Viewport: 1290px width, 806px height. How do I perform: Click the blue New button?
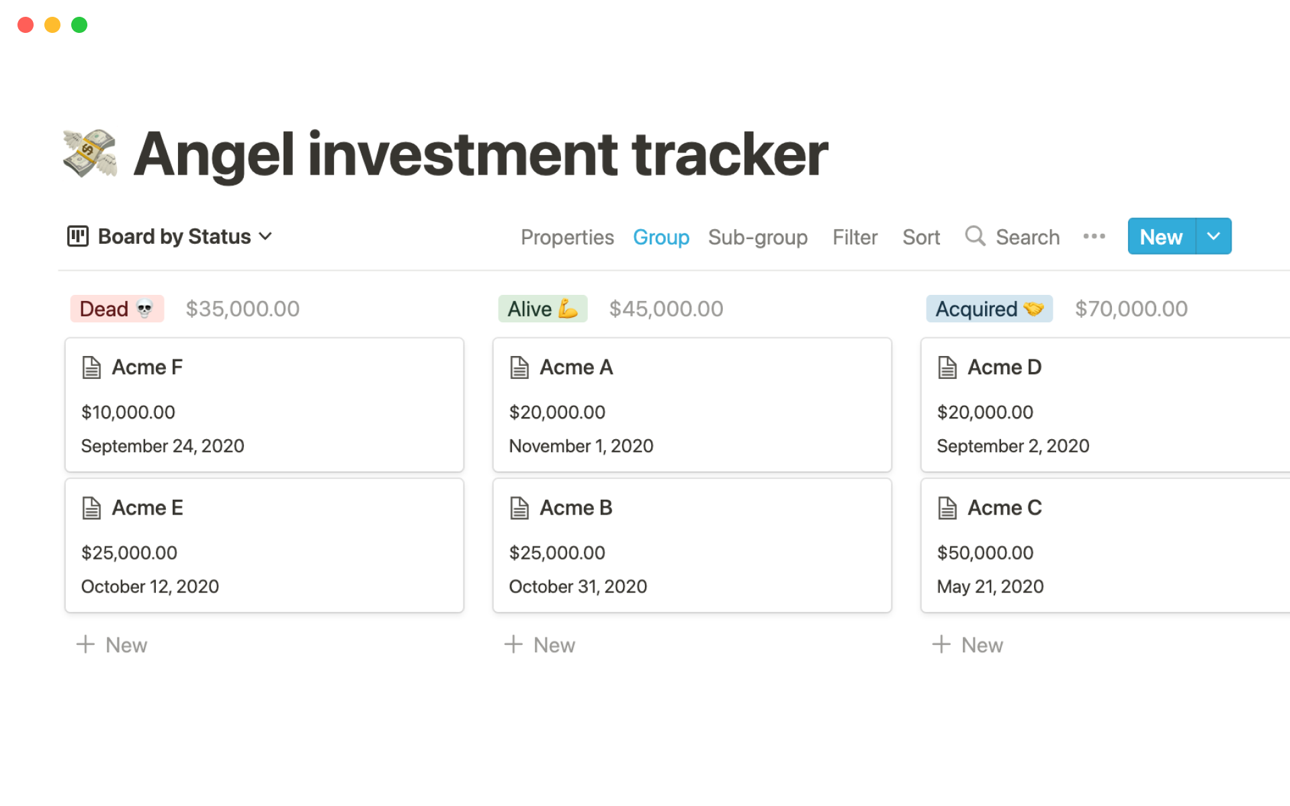coord(1161,236)
